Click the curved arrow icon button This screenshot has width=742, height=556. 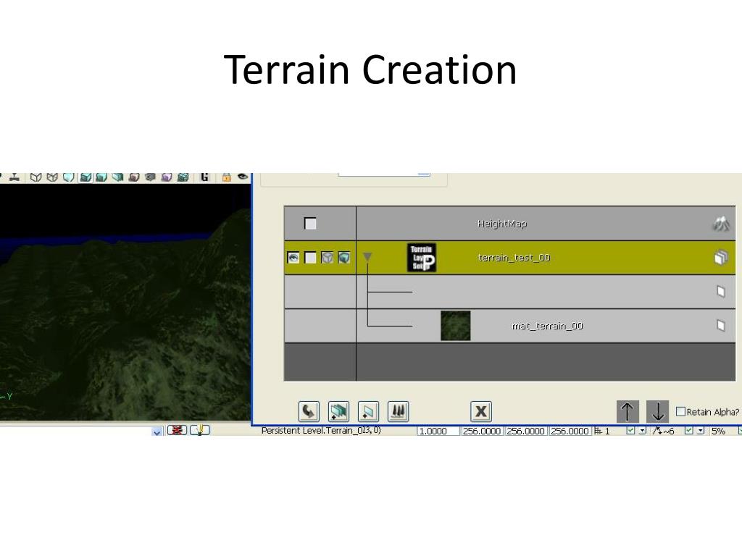pos(309,411)
